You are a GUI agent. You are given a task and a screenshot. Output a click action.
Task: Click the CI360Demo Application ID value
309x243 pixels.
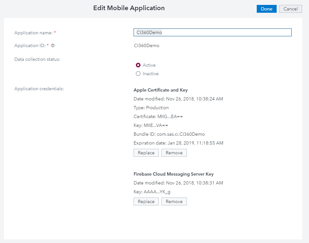point(147,45)
